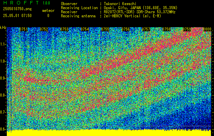Click the kHz axis unit label
Viewport: 214px width, 136px height.
(x=3, y=28)
